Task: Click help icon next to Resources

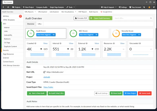Action: pos(114,43)
